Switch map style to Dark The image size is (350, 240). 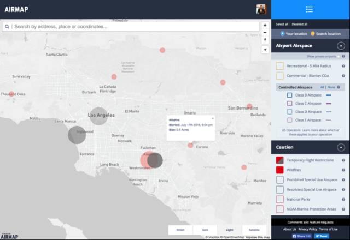(205, 230)
